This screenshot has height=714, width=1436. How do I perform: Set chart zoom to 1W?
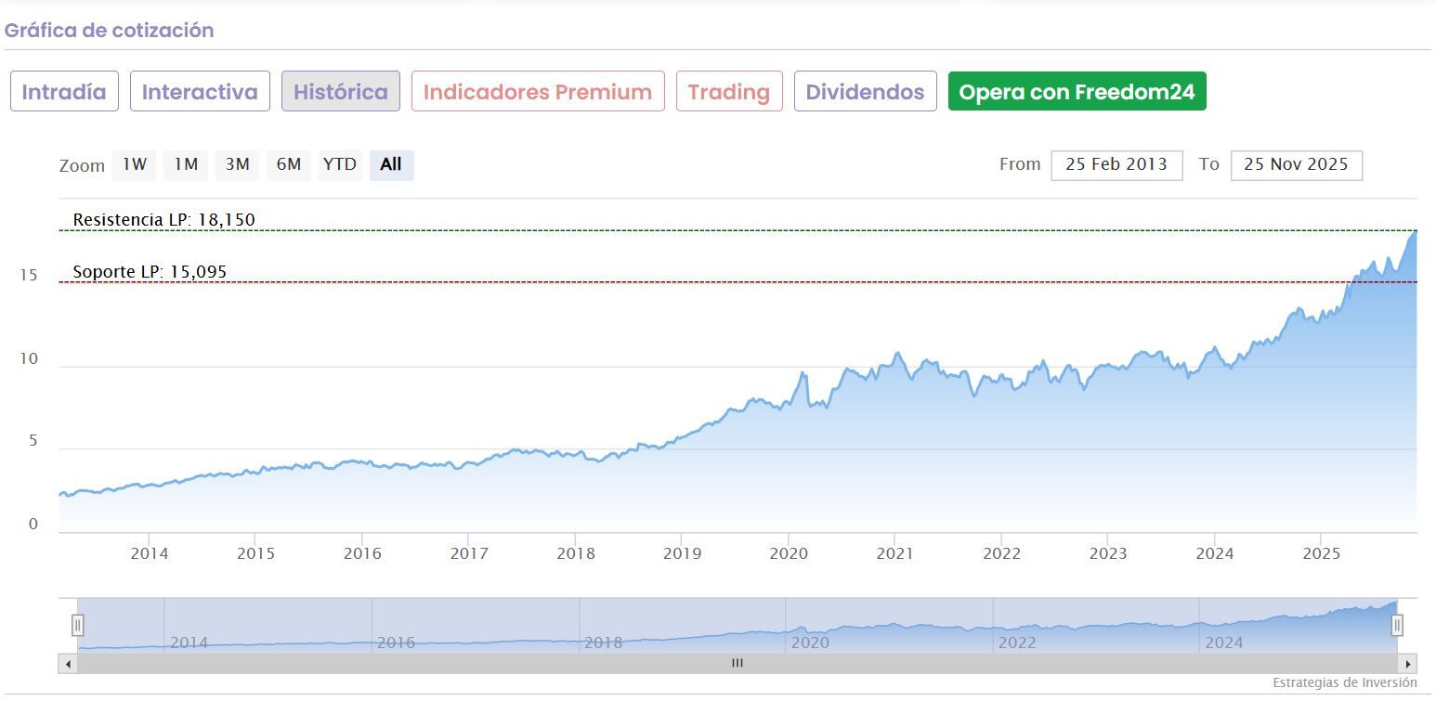point(135,164)
